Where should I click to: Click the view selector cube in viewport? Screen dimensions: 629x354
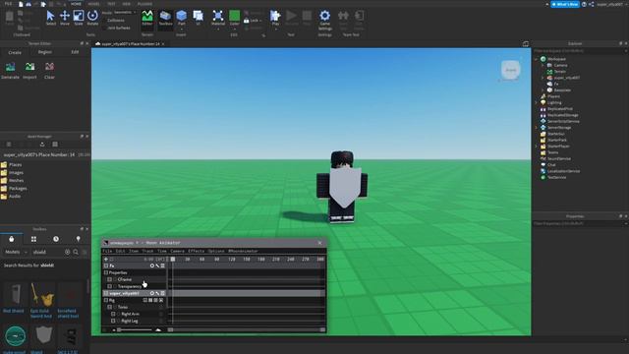click(x=511, y=70)
